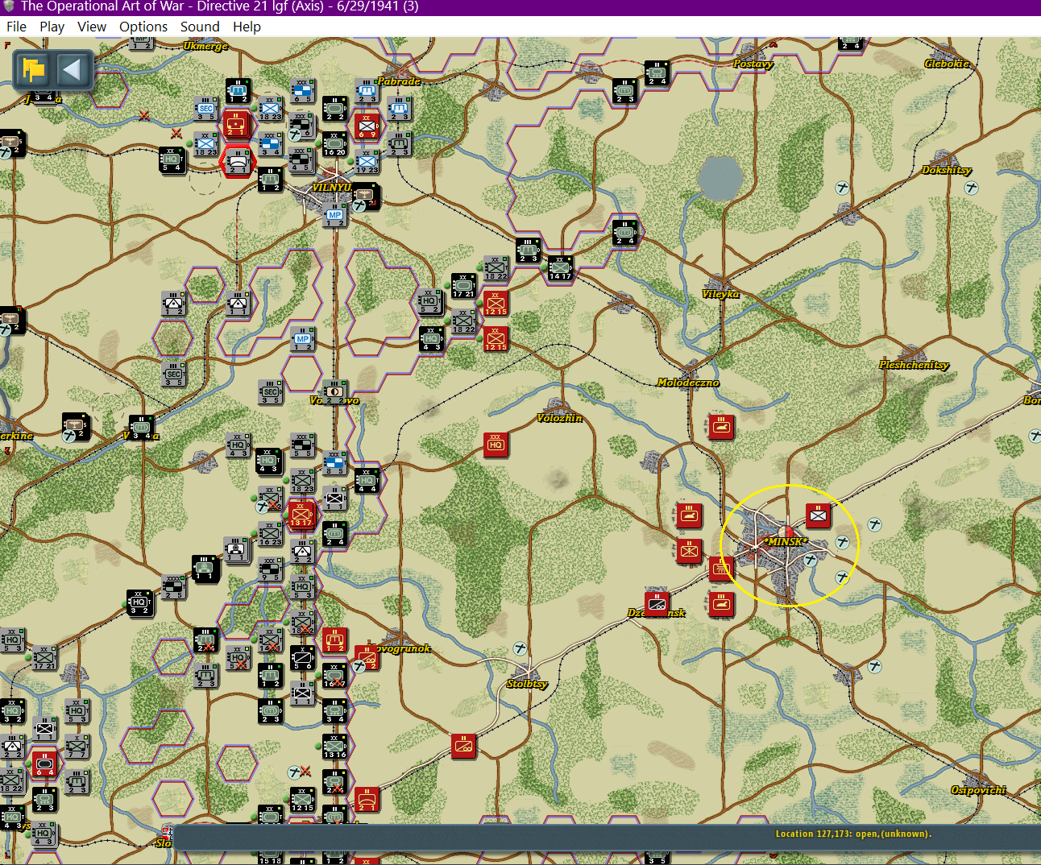Screen dimensions: 1041x865
Task: Select the red artillery unit touching Minsk's yellow circle
Action: point(720,569)
